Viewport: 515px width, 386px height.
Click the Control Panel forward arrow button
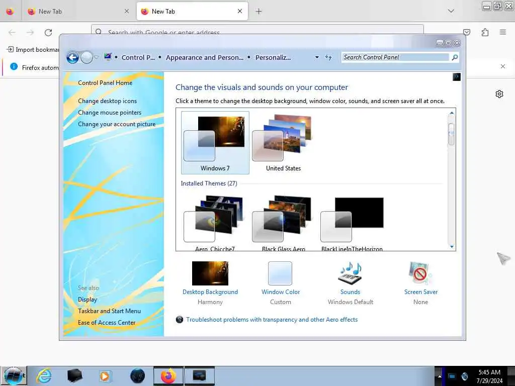(x=87, y=58)
